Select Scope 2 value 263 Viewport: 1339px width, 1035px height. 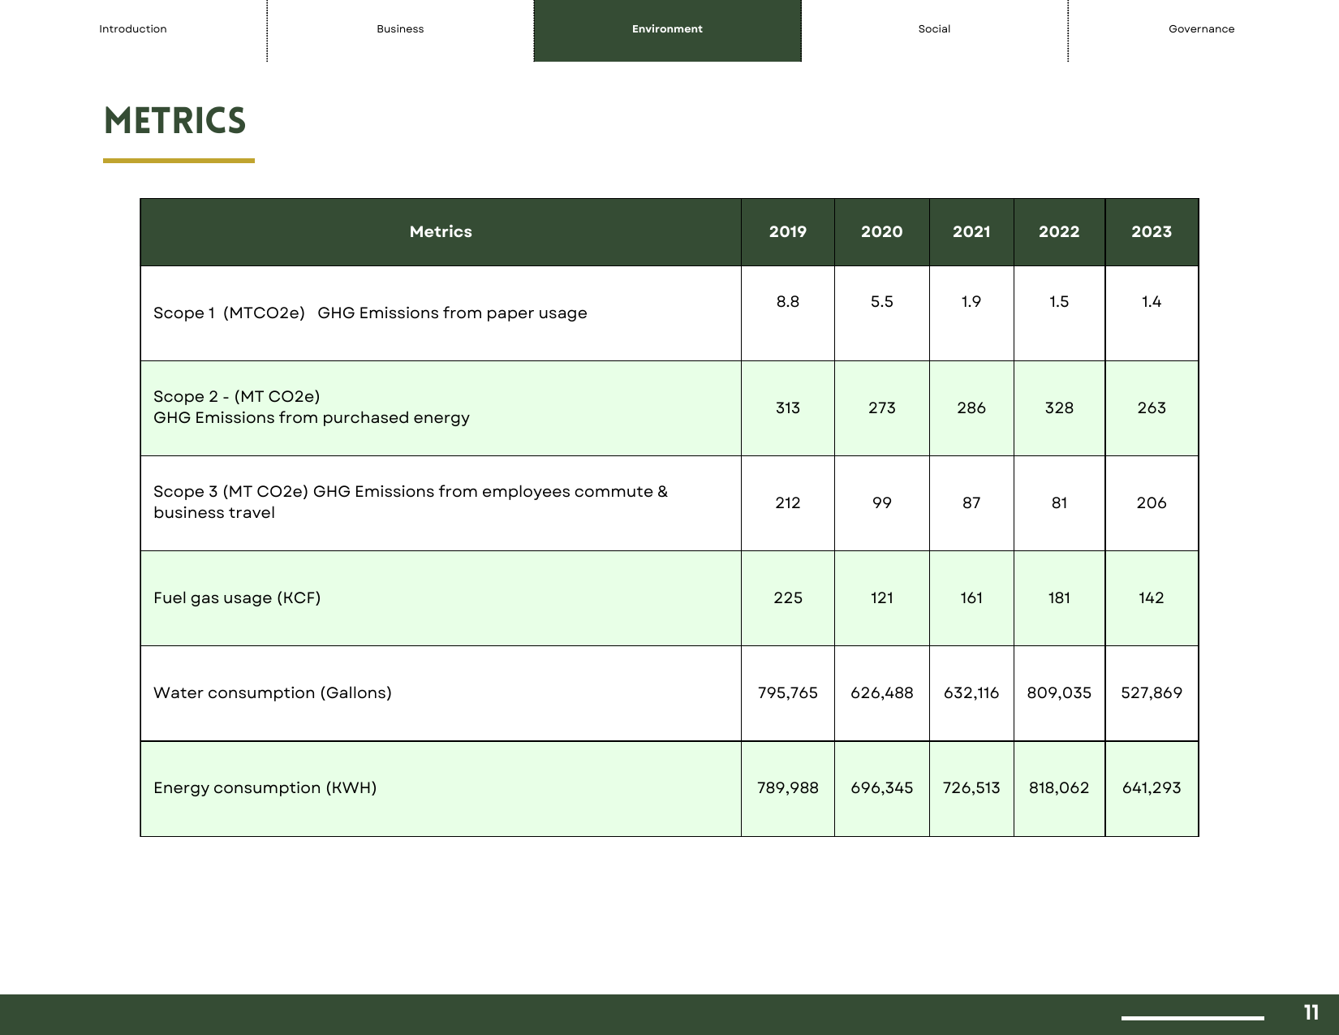click(1152, 408)
